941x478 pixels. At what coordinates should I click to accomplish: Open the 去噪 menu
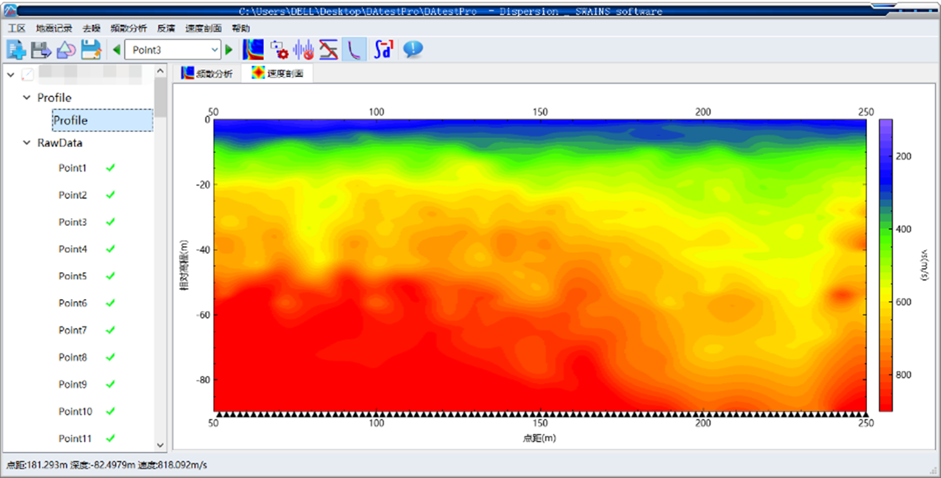(x=91, y=28)
